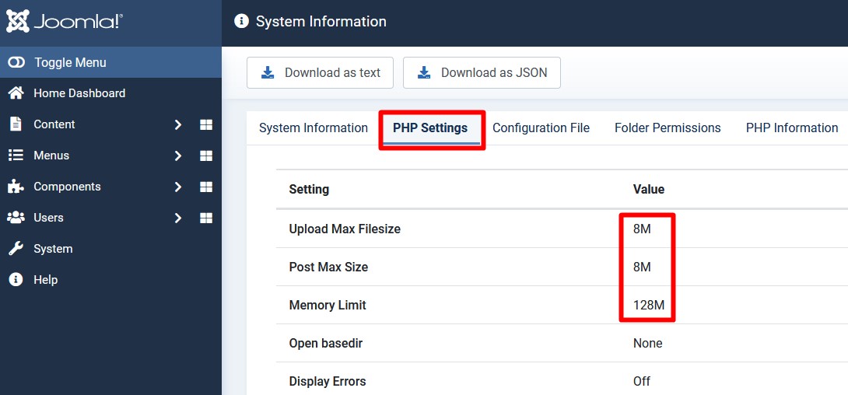Click the Toggle Menu switch icon
Image resolution: width=848 pixels, height=395 pixels.
click(16, 63)
